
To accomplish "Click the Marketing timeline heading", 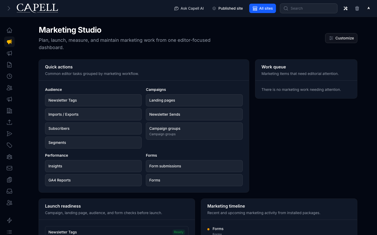I will (226, 206).
